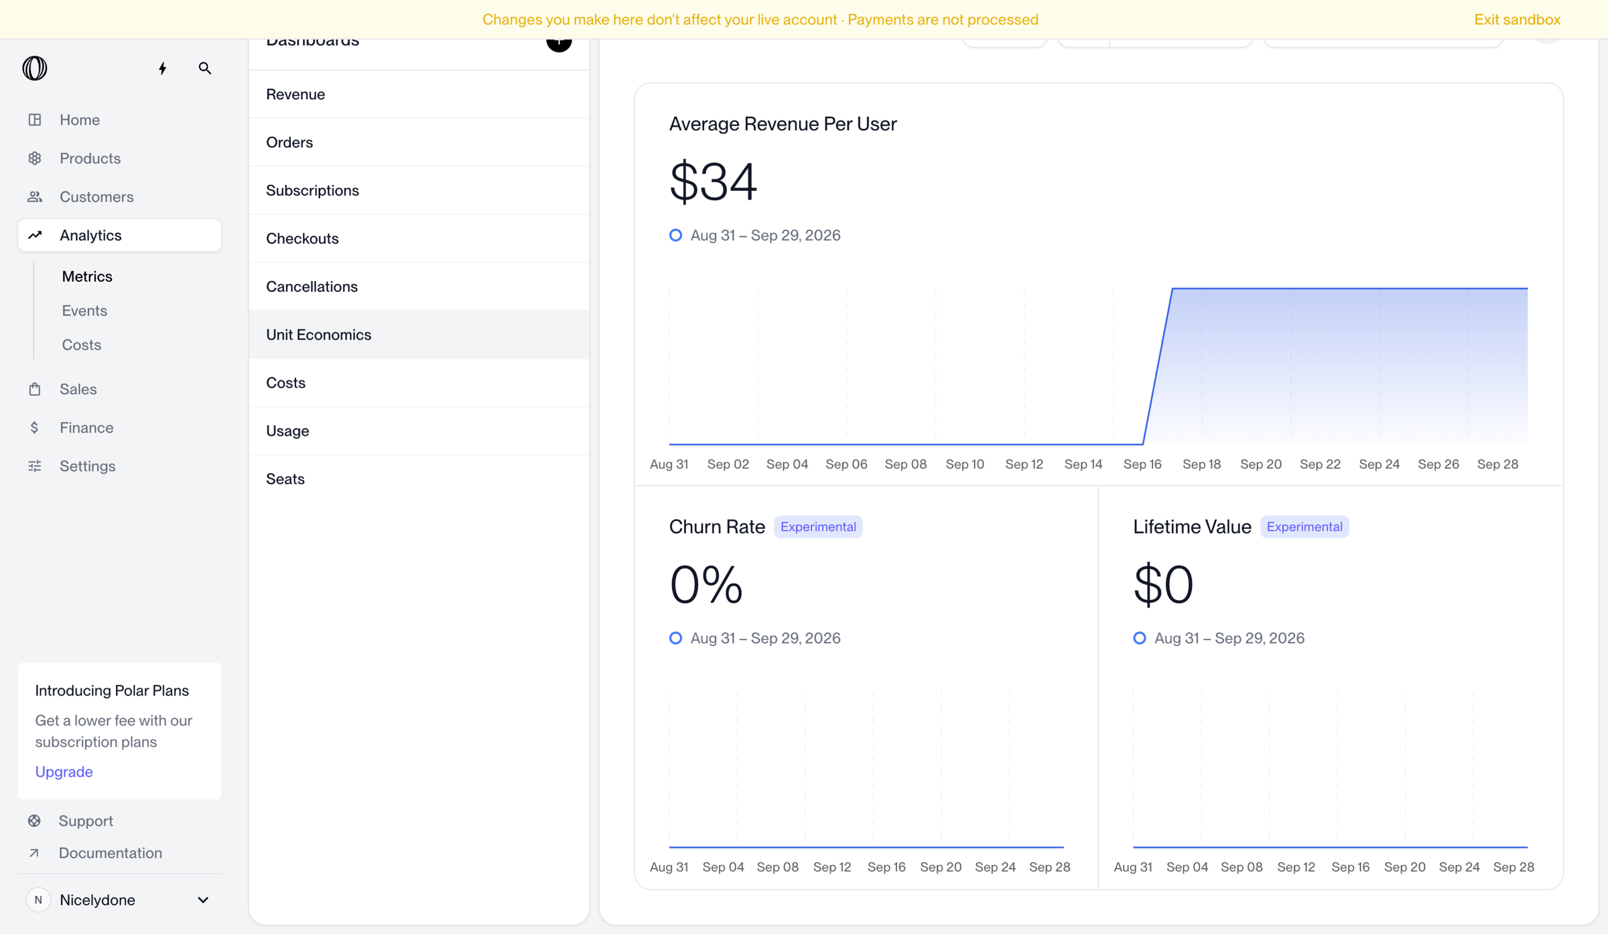Select the Unit Economics dashboard
The width and height of the screenshot is (1608, 934).
[x=419, y=335]
